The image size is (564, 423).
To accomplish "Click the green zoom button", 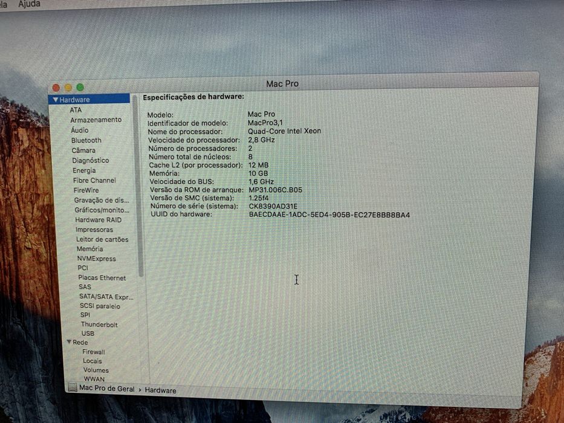I will (80, 88).
